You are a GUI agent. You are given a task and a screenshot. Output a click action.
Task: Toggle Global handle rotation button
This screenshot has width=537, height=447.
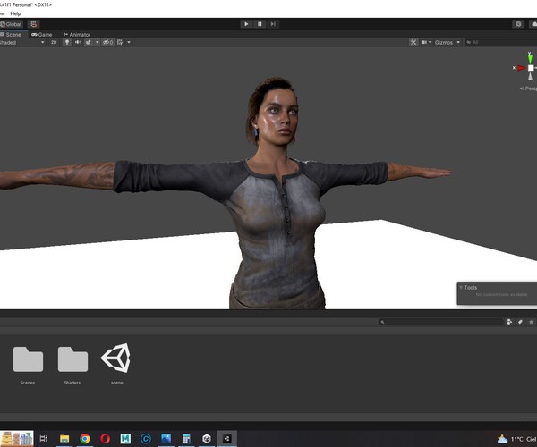tap(12, 24)
